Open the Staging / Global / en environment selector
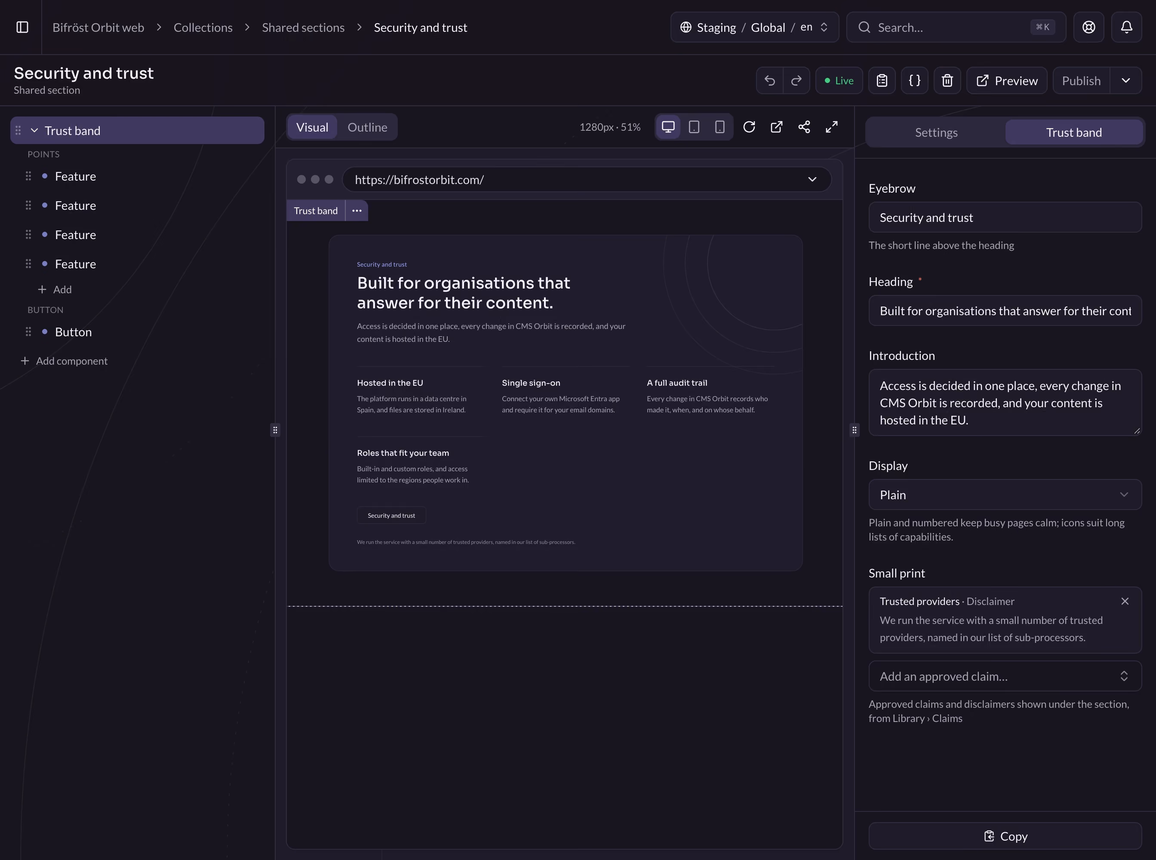 point(754,27)
